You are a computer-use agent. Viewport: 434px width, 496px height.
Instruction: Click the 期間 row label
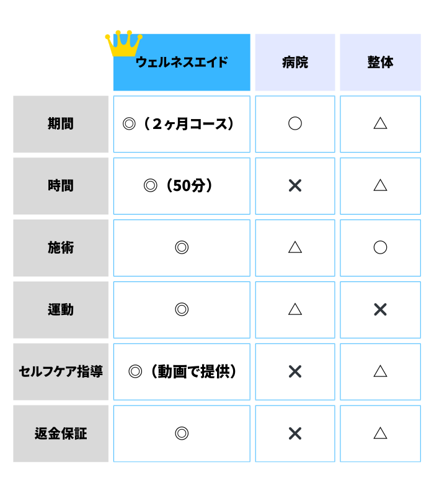point(61,124)
